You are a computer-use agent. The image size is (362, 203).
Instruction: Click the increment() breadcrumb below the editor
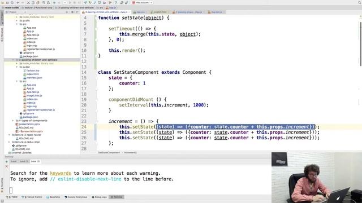tap(130, 153)
